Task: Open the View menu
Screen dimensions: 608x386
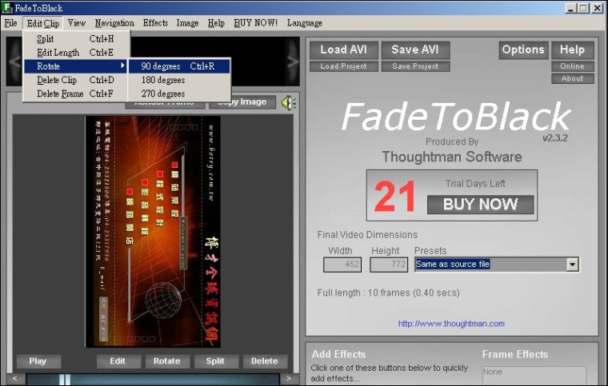Action: click(x=76, y=23)
